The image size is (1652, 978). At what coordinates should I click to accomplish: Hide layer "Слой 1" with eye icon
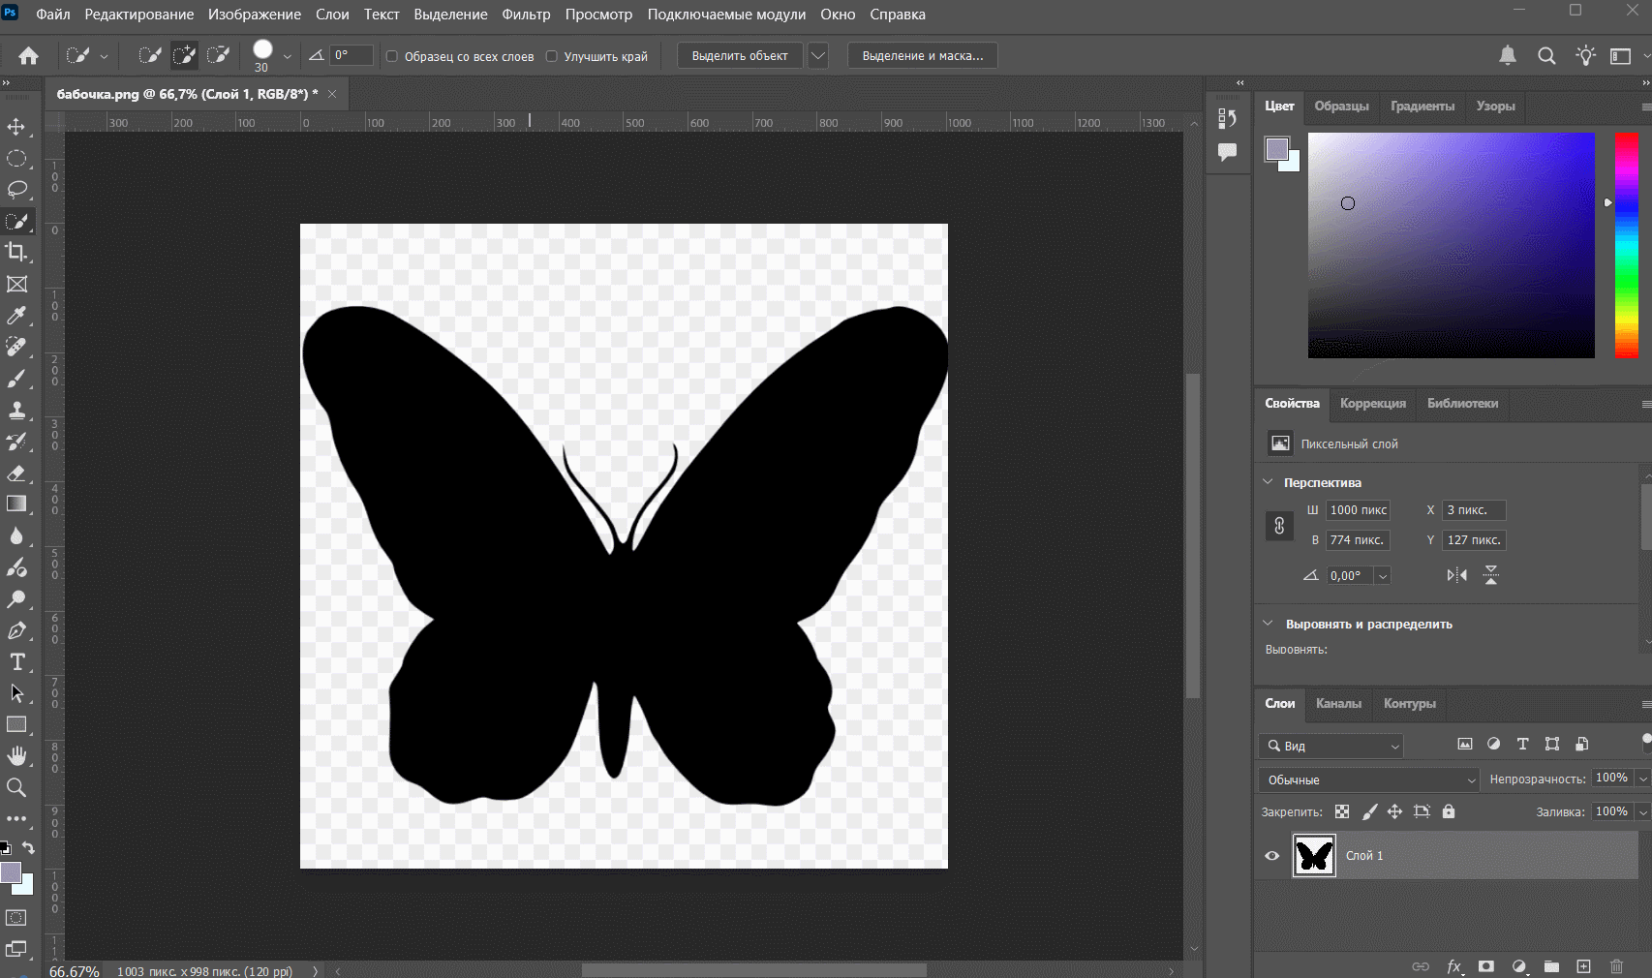pyautogui.click(x=1272, y=856)
